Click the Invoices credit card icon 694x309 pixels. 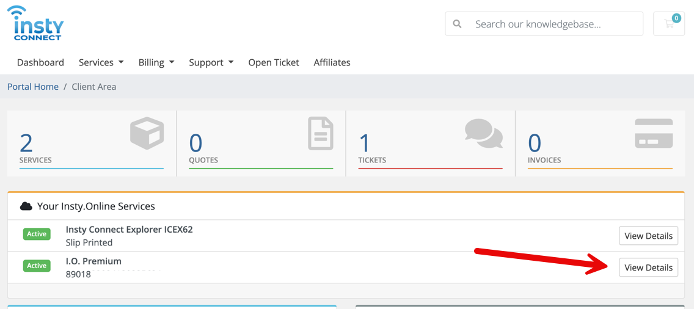653,133
